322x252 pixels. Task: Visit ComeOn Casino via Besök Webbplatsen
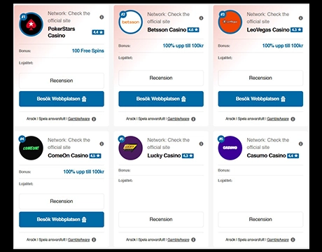click(x=62, y=219)
